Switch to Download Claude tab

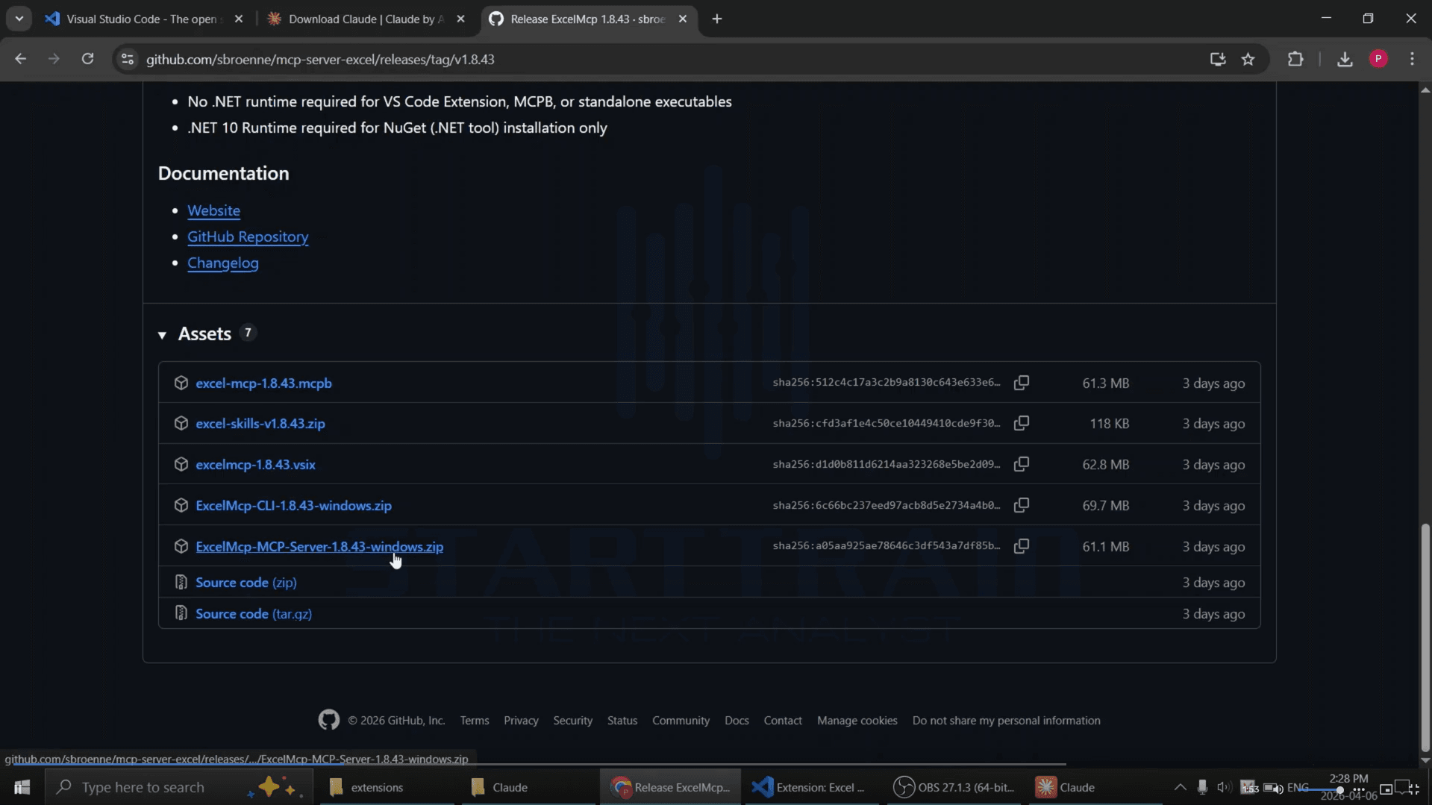click(x=366, y=19)
